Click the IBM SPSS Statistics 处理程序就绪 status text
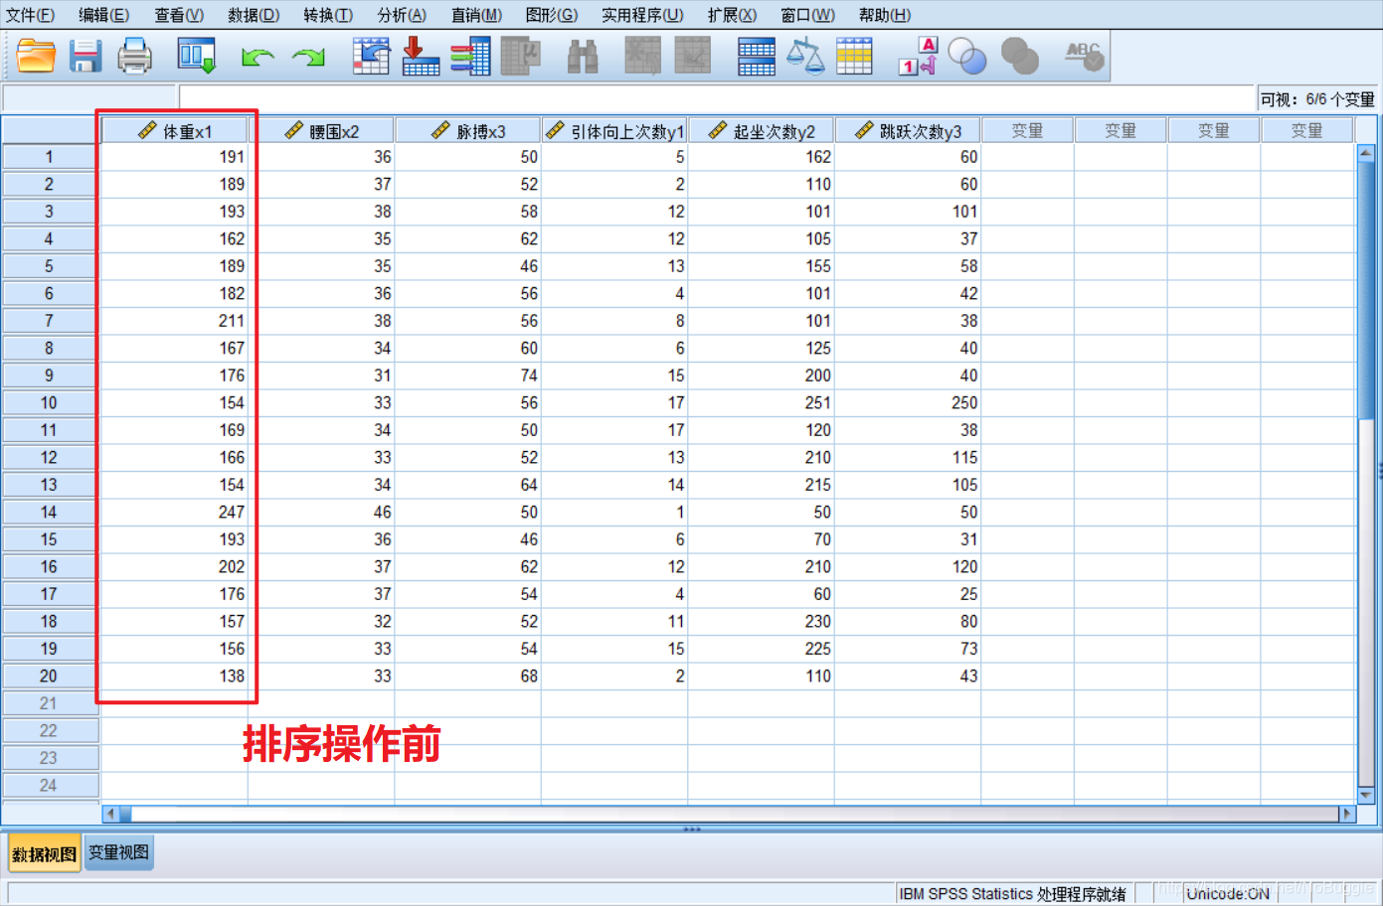 point(1012,893)
